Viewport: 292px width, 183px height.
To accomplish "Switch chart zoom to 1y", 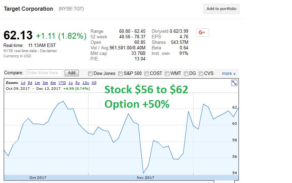I will pyautogui.click(x=70, y=83).
